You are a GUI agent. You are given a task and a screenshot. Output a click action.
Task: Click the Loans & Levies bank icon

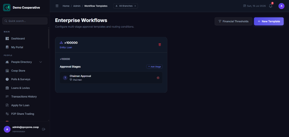click(7, 88)
